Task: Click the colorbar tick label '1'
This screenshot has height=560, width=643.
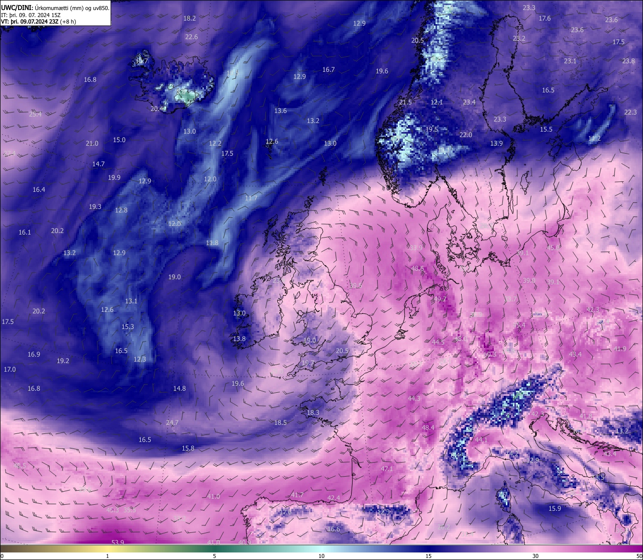Action: [x=108, y=556]
